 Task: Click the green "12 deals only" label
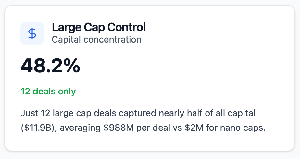pyautogui.click(x=48, y=92)
